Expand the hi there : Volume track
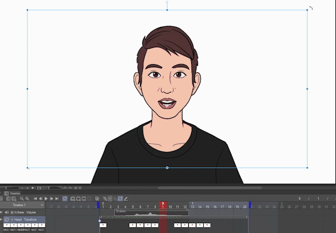The image size is (336, 233). click(x=12, y=212)
